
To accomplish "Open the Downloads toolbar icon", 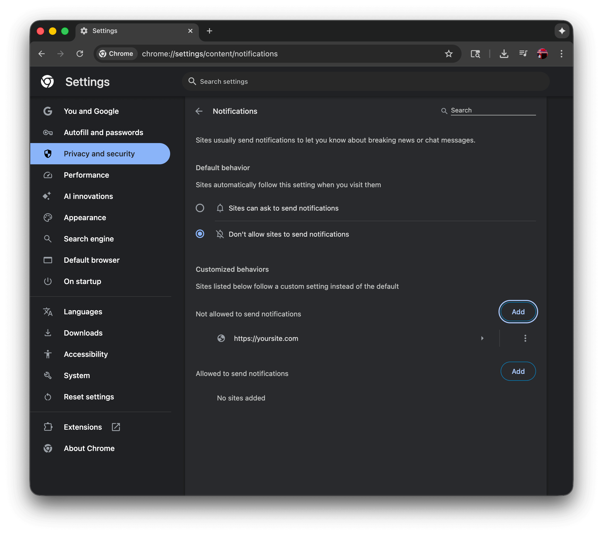I will point(504,54).
